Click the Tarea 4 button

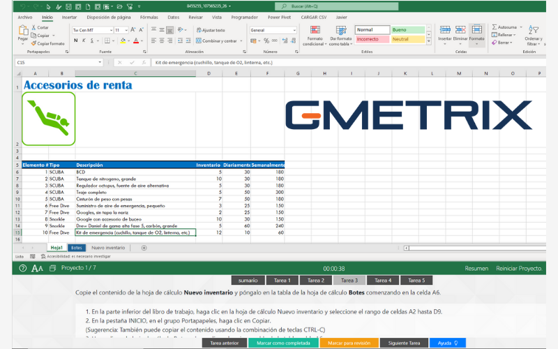coord(383,281)
